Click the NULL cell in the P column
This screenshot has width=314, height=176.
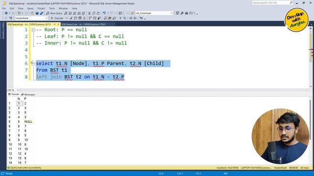(x=28, y=122)
